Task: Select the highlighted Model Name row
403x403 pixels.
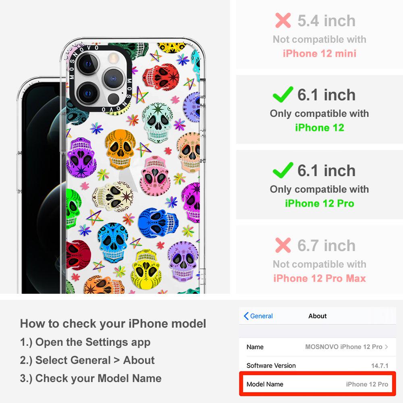Action: click(318, 384)
